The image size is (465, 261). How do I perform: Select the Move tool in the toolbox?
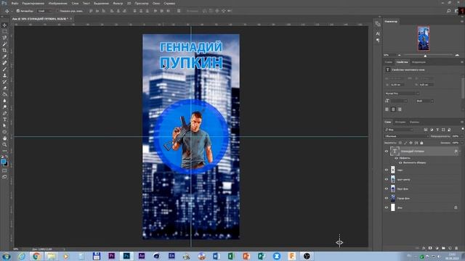[x=4, y=25]
